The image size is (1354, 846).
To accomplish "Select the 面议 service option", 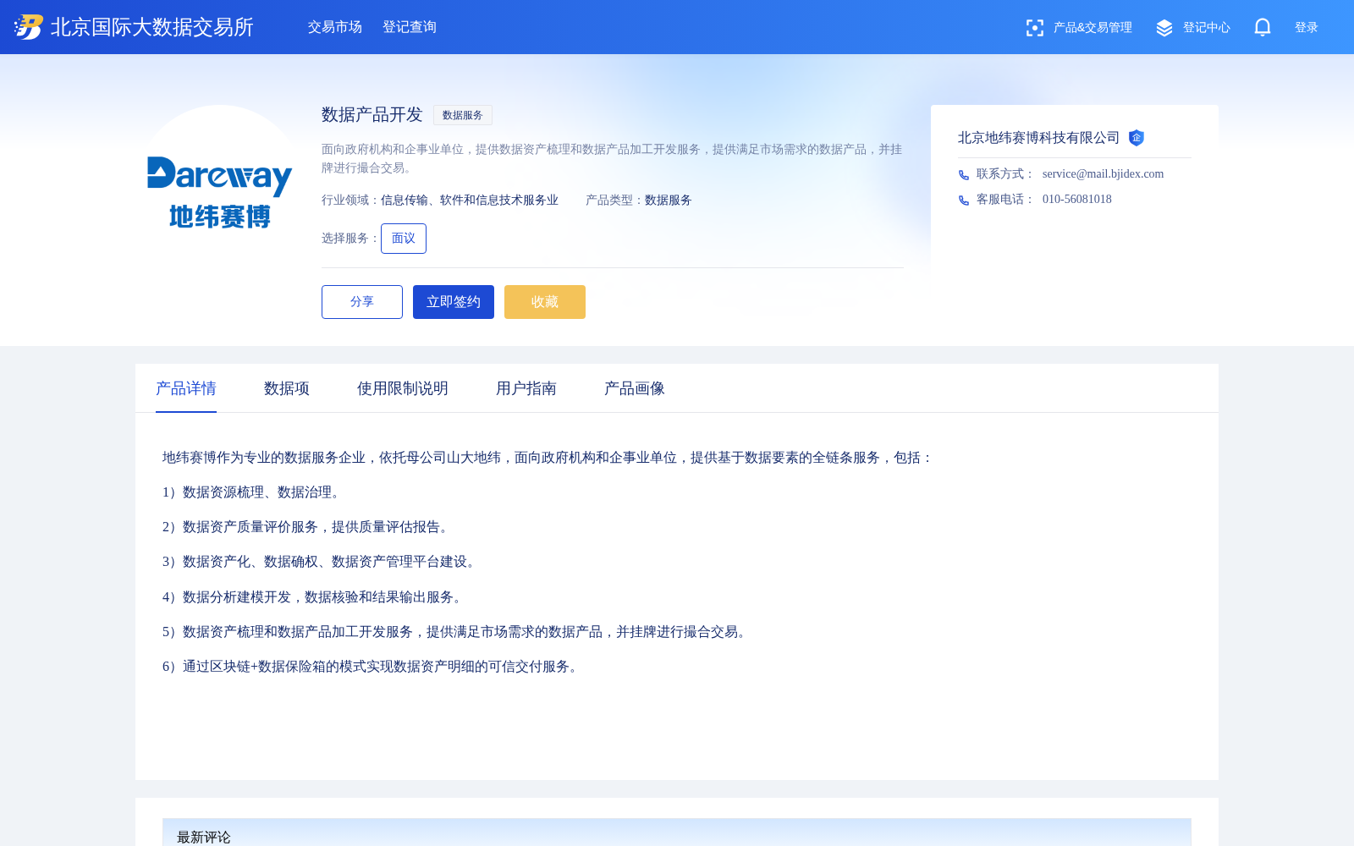I will pyautogui.click(x=404, y=239).
